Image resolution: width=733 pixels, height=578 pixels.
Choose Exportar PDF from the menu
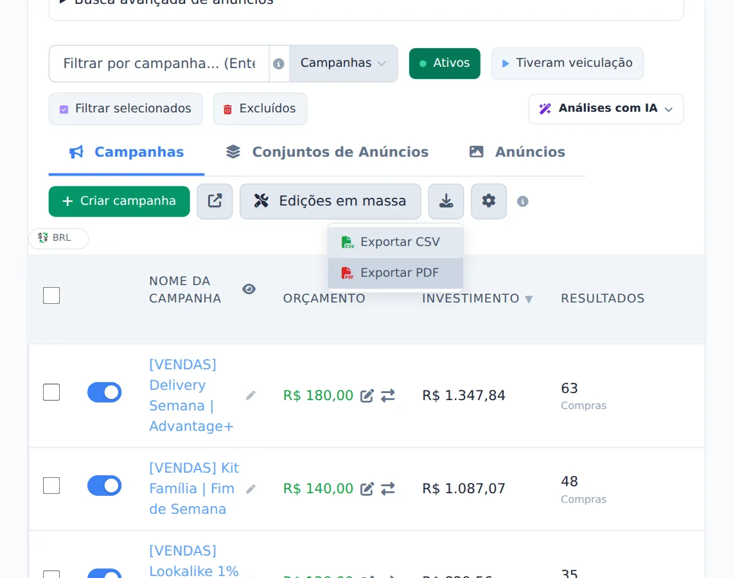tap(396, 273)
